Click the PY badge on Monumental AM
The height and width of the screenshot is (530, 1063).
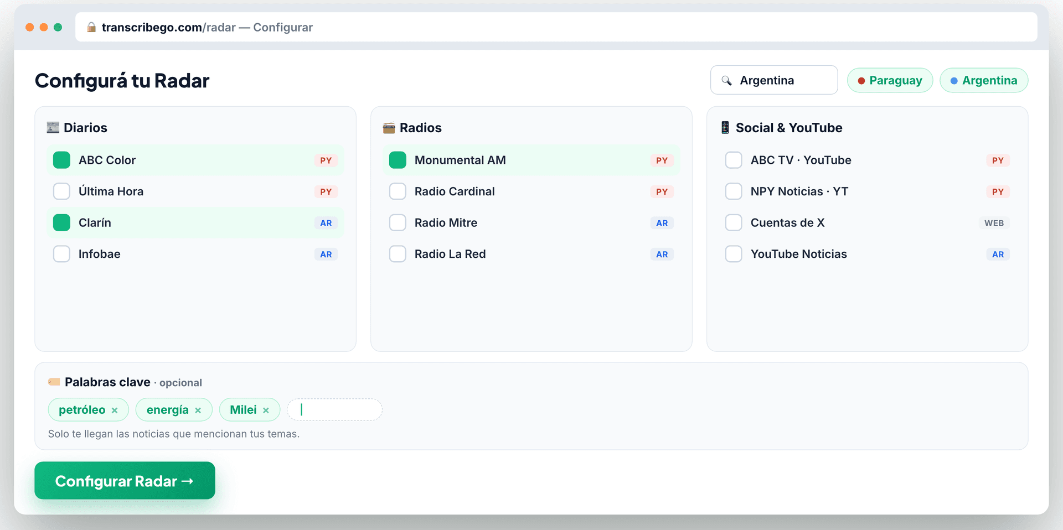[x=662, y=160]
